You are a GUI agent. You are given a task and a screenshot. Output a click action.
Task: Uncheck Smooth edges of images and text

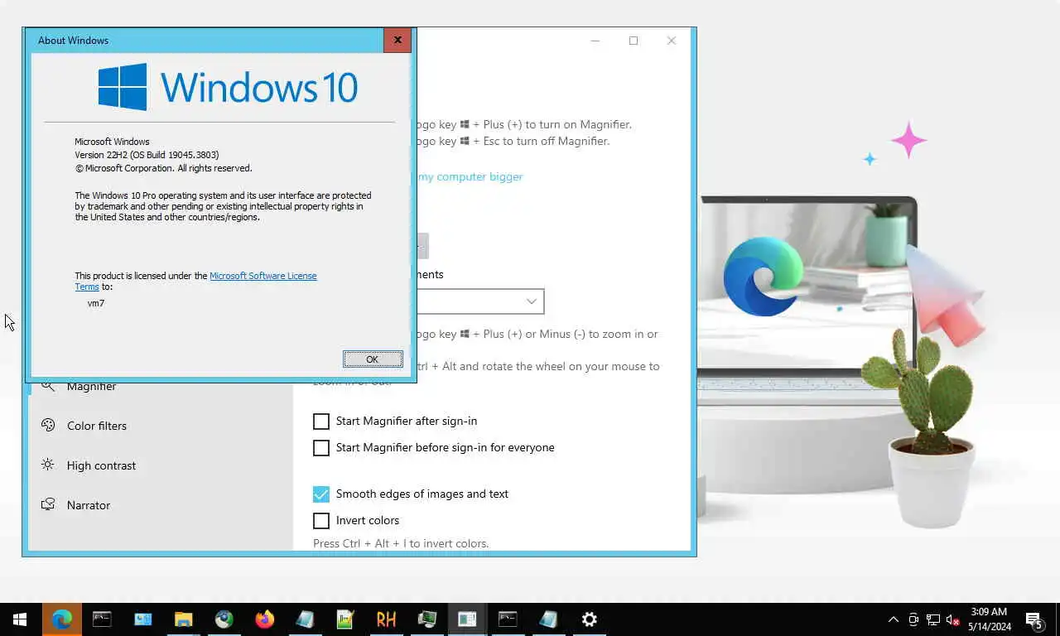[x=321, y=494]
